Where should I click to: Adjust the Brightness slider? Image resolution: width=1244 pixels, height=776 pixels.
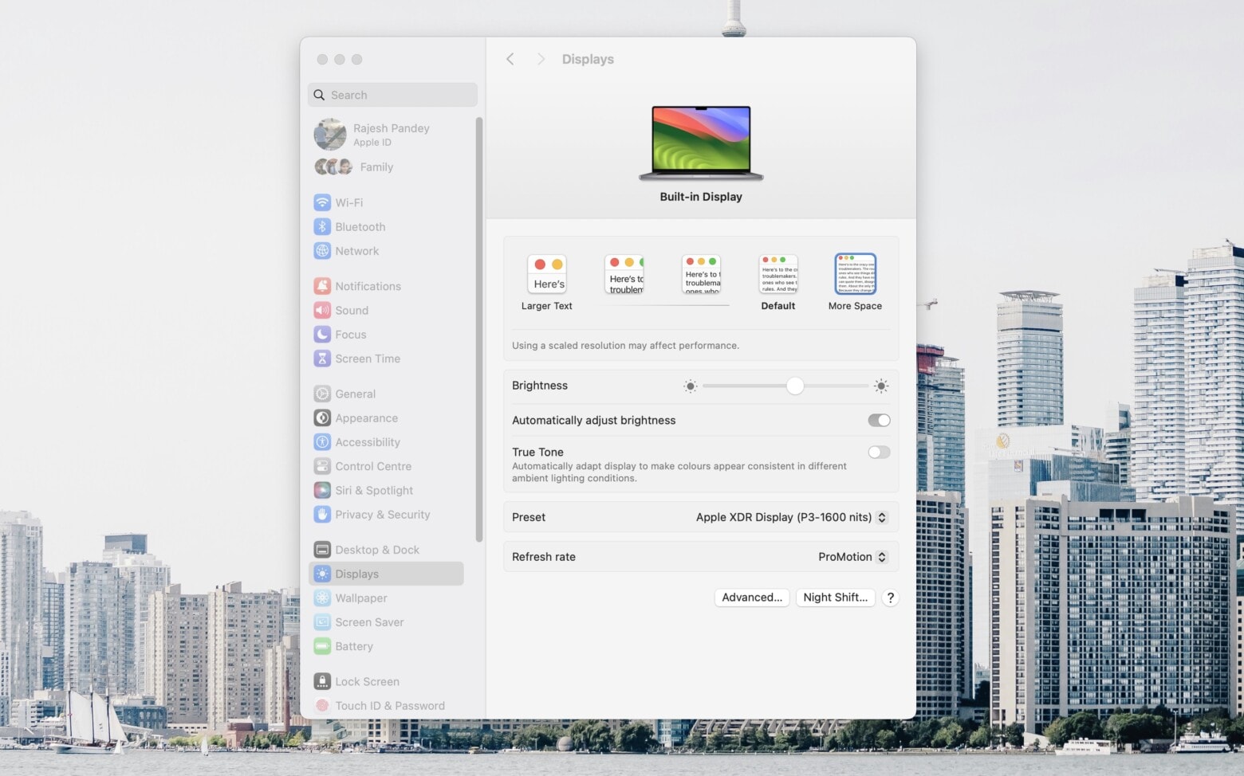(794, 386)
